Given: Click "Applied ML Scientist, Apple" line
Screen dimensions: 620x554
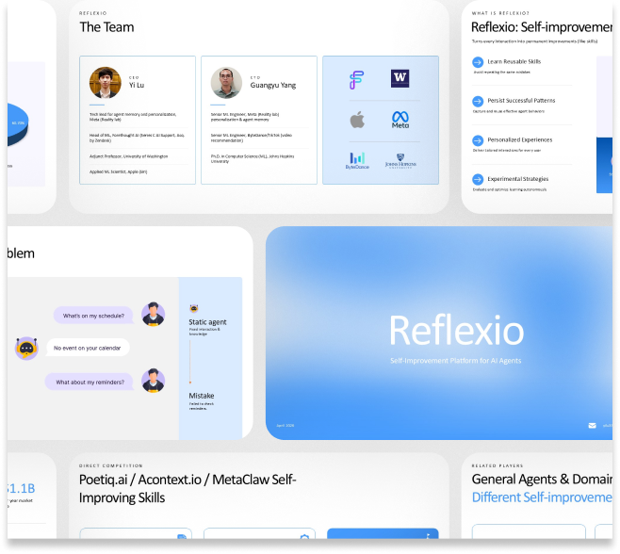Looking at the screenshot, I should point(118,172).
